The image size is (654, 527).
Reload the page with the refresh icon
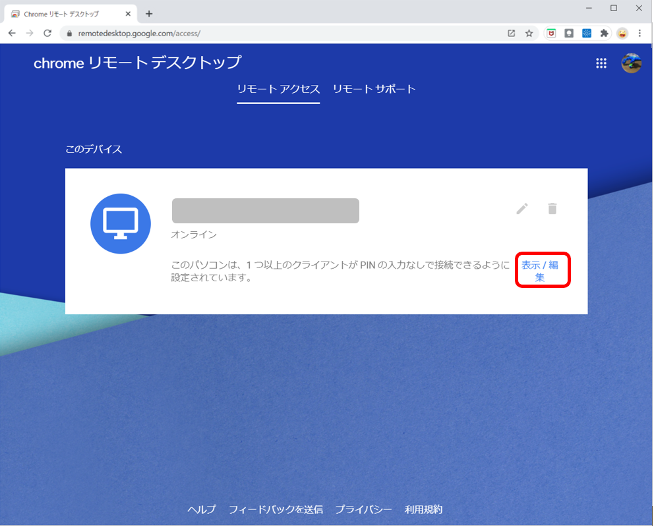[47, 34]
